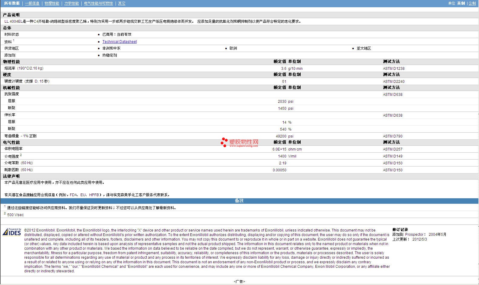This screenshot has width=479, height=285.
Task: Click the 材料状态 row label
Action: tap(11, 34)
